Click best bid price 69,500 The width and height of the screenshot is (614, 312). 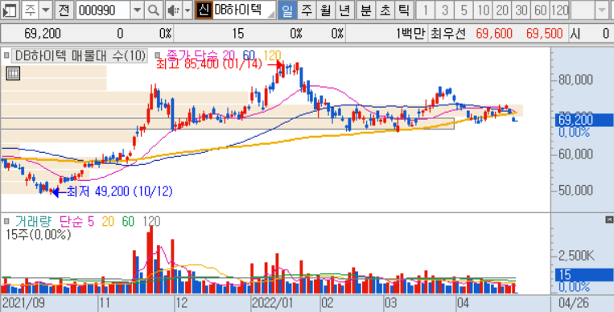(x=545, y=34)
